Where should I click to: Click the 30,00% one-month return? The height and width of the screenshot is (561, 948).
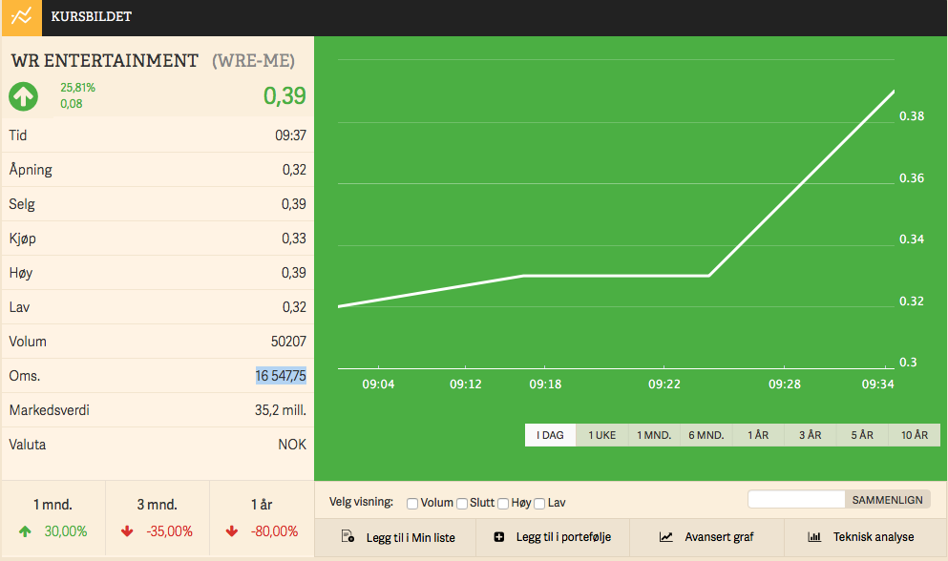66,531
